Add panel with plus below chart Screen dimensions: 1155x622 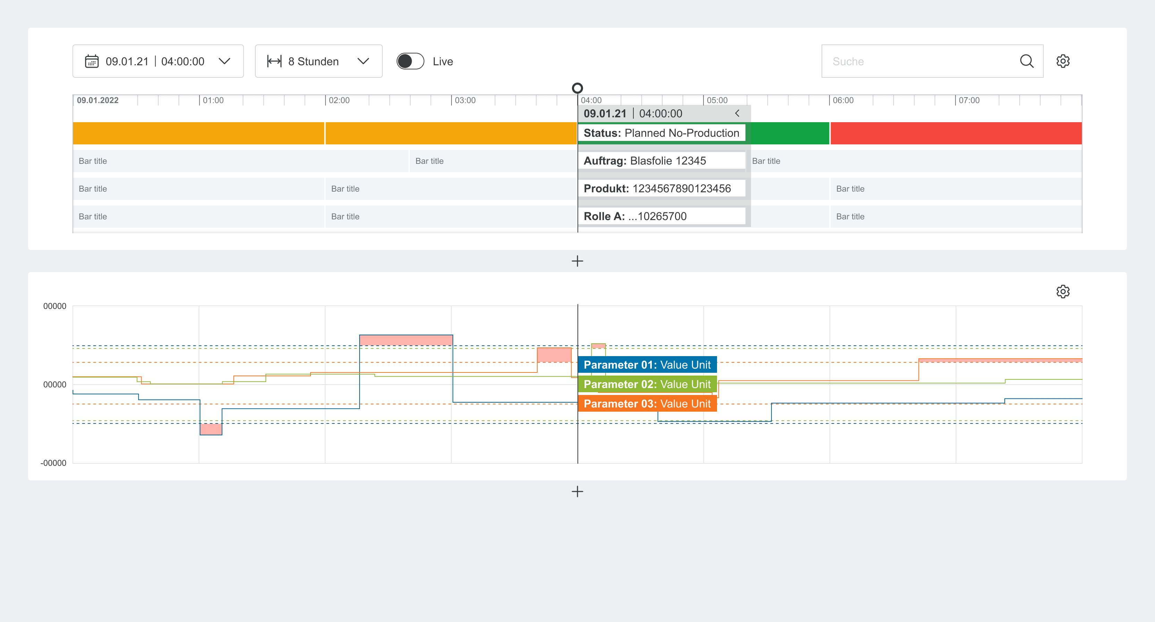click(x=577, y=491)
